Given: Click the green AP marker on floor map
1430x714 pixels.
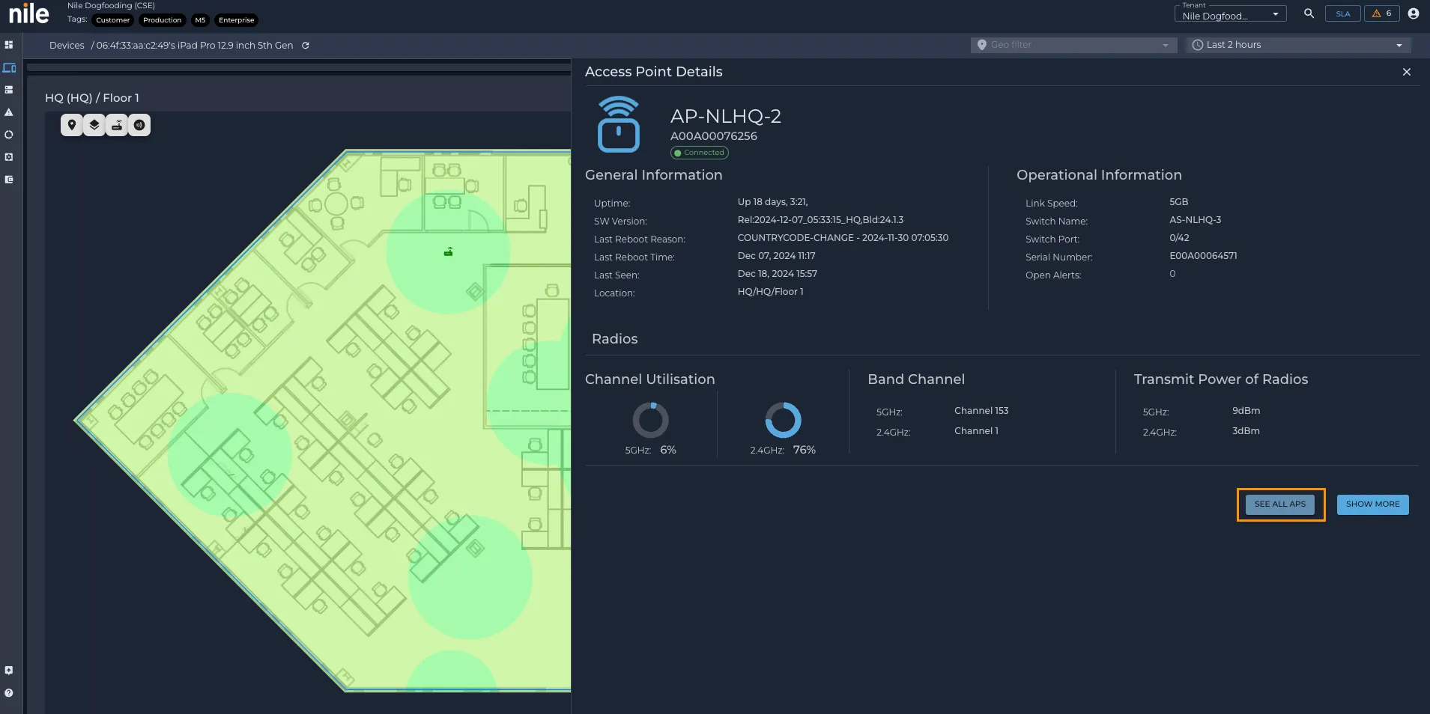Looking at the screenshot, I should coord(449,252).
